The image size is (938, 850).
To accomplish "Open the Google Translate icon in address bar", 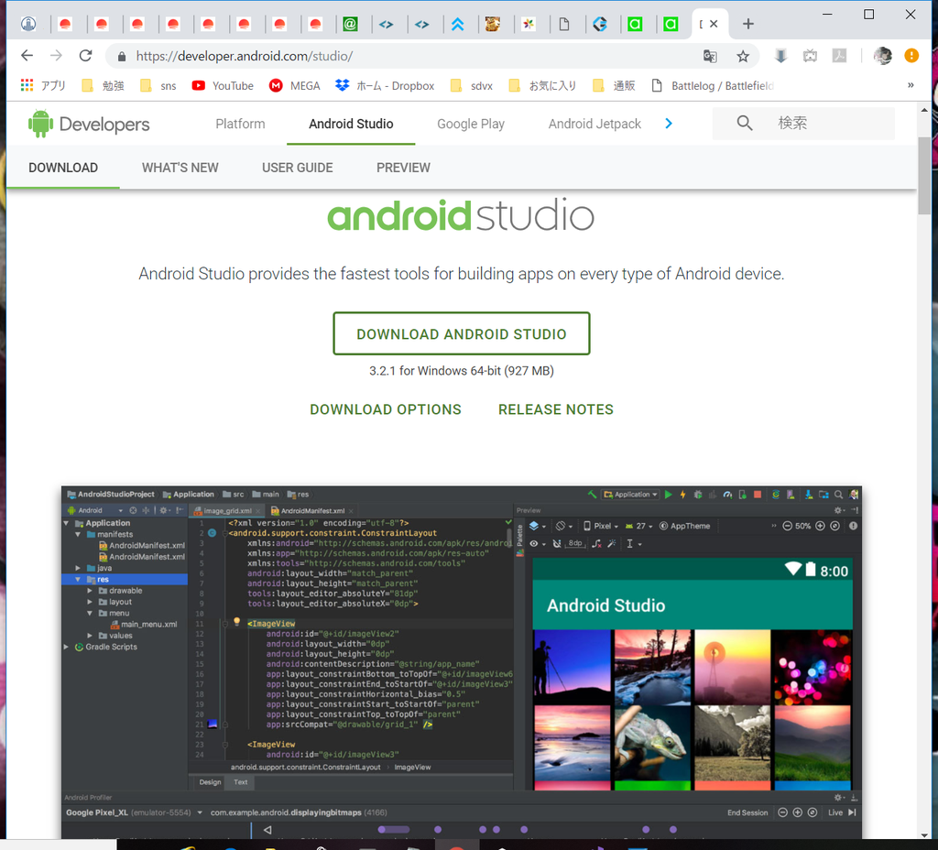I will pos(710,56).
